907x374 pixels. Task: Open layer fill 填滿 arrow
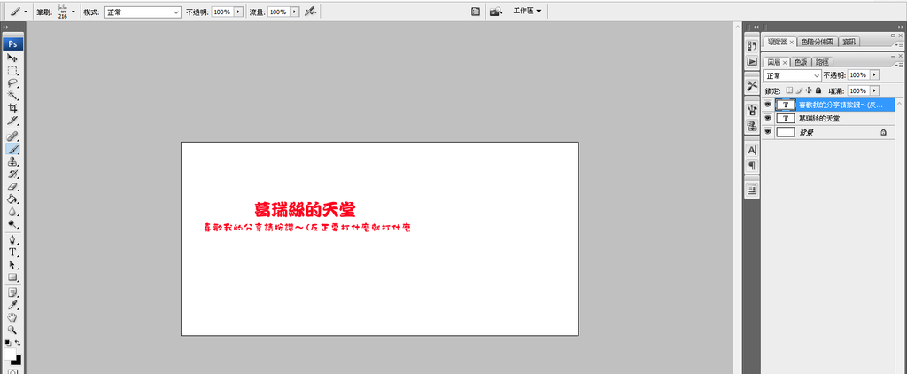point(874,91)
